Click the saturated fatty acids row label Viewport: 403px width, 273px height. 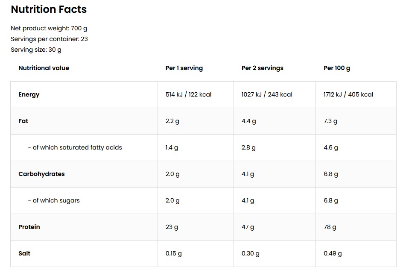[75, 147]
